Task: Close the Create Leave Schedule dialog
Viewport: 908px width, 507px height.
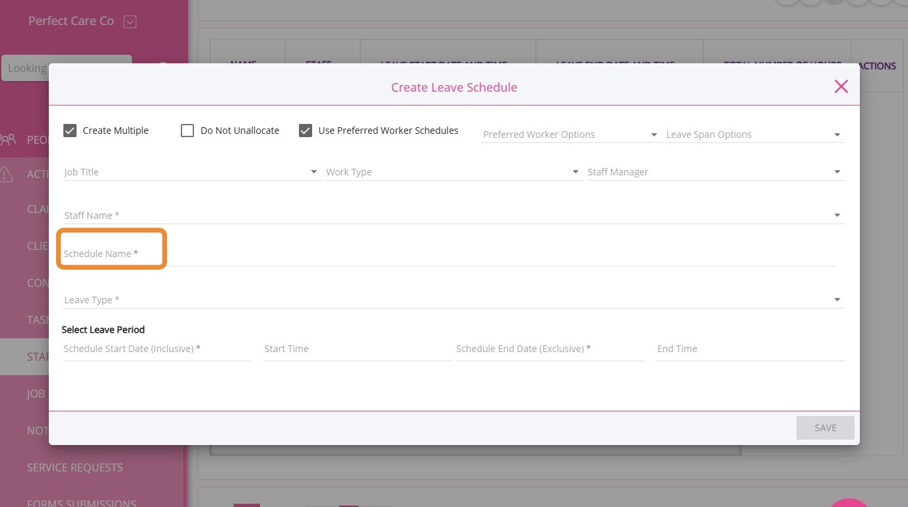Action: coord(841,86)
